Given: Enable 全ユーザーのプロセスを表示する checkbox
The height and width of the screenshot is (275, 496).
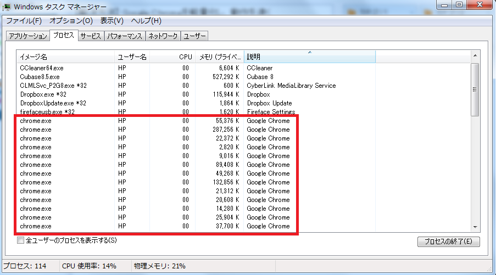Looking at the screenshot, I should [20, 240].
